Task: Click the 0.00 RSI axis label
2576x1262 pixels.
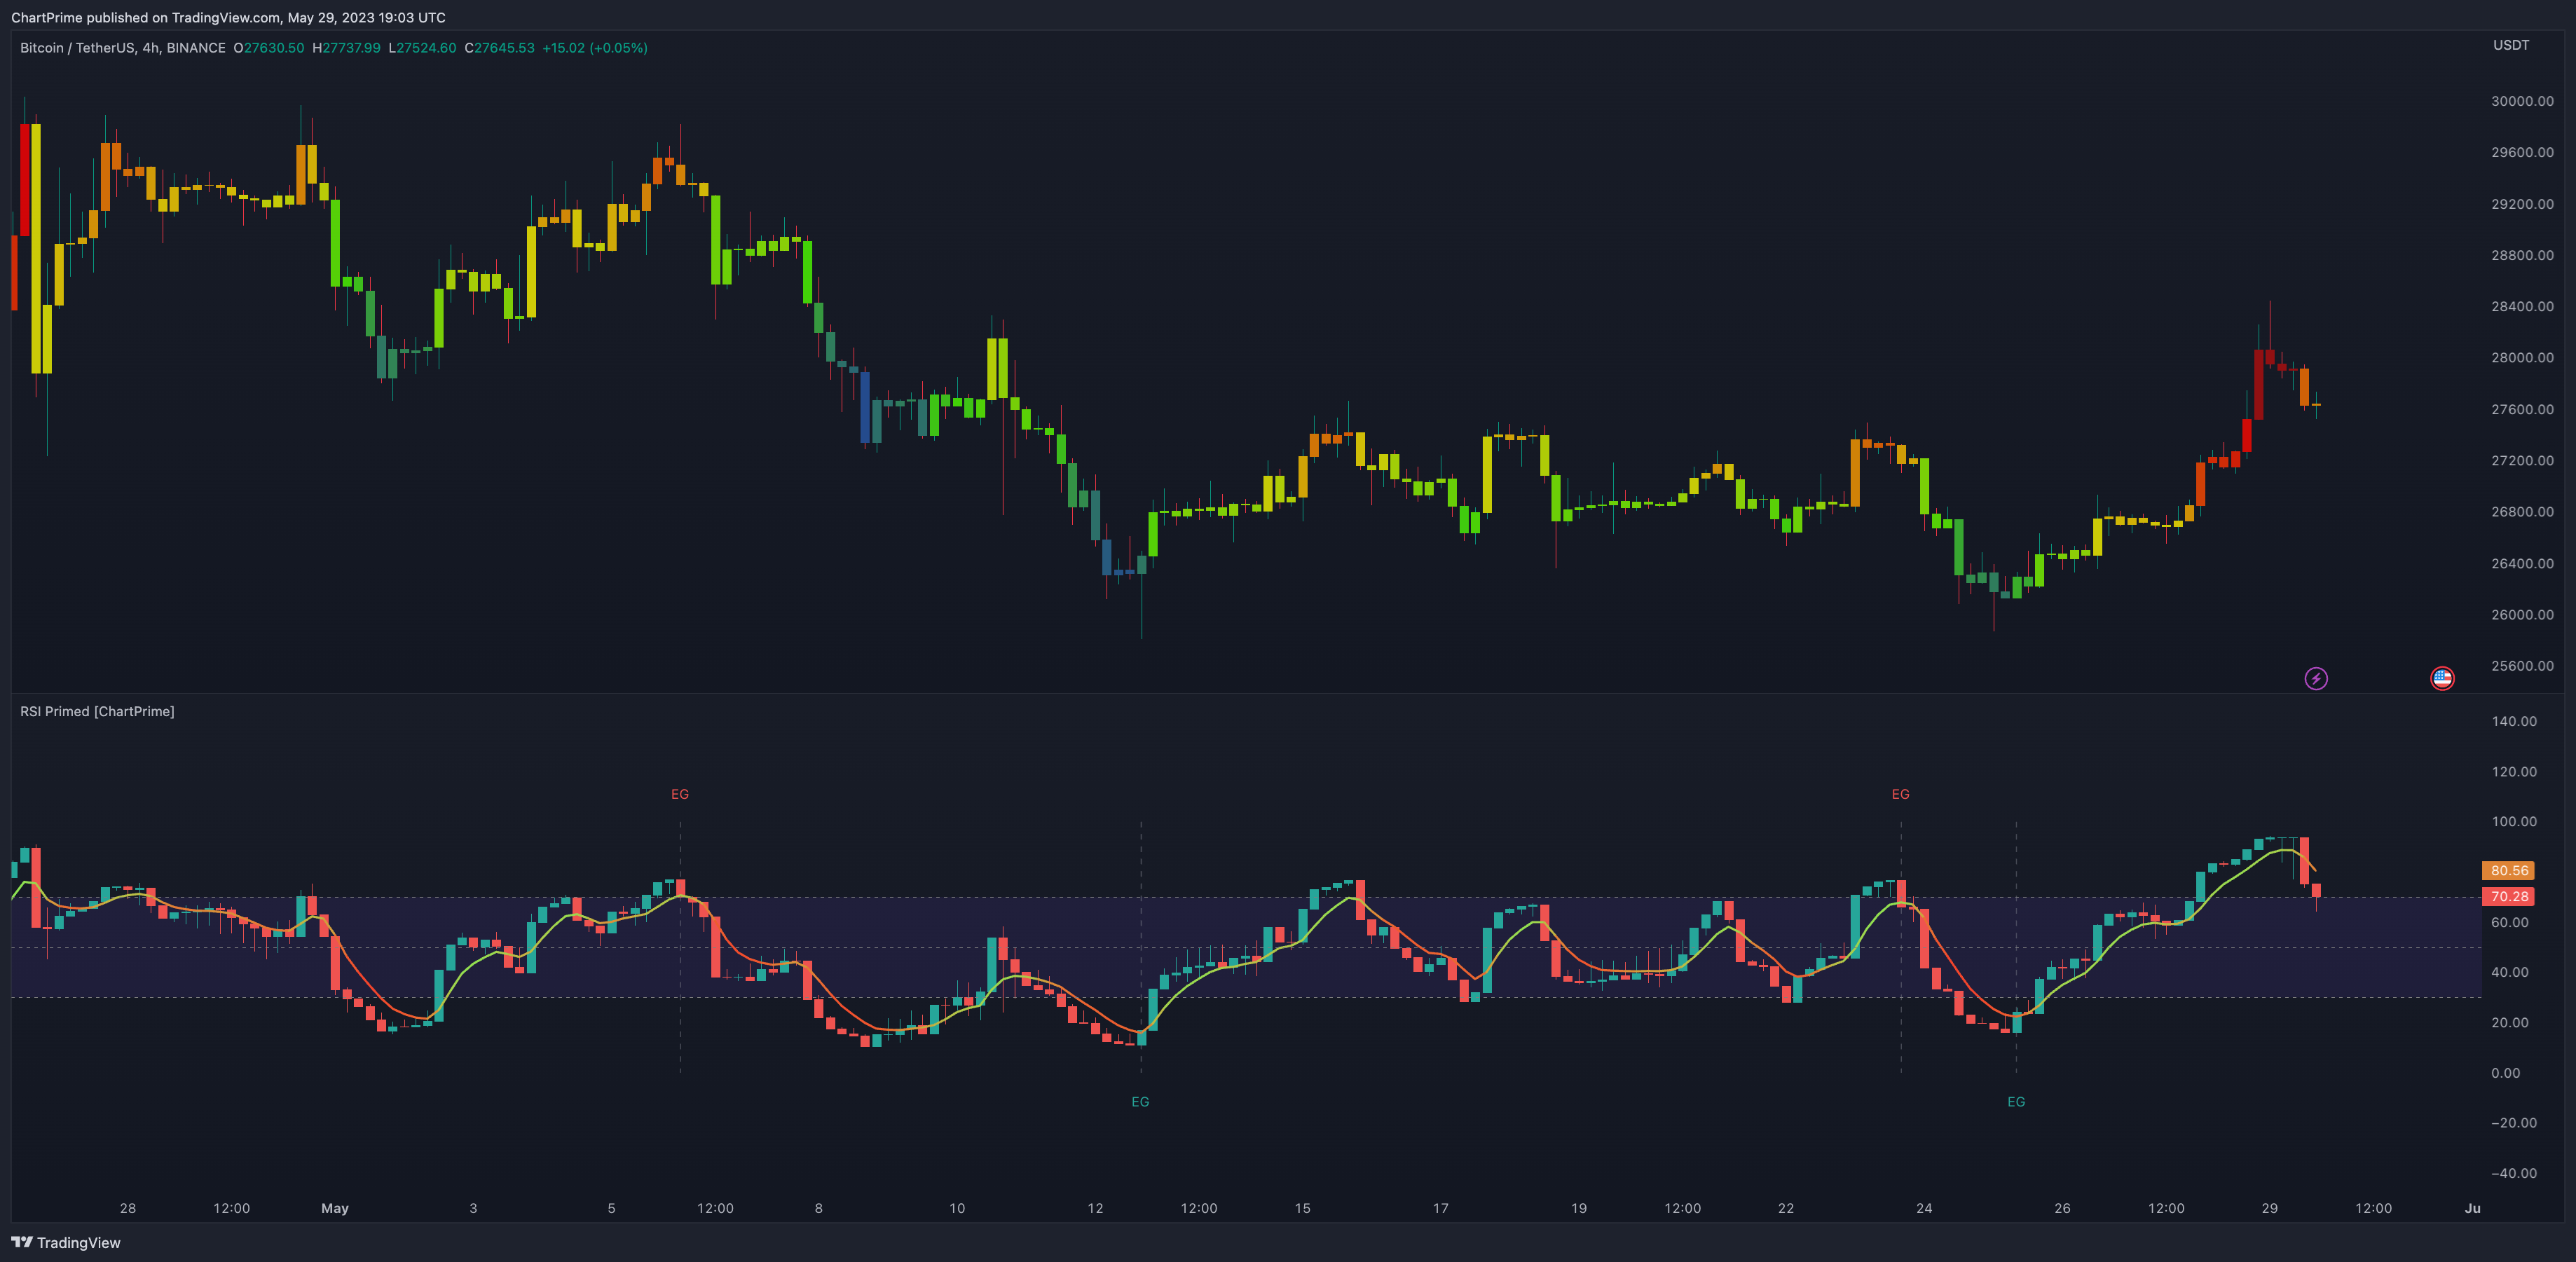Action: pyautogui.click(x=2505, y=1073)
